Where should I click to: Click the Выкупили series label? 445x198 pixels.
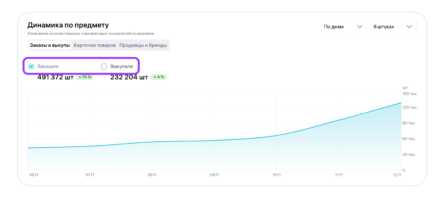(x=122, y=66)
